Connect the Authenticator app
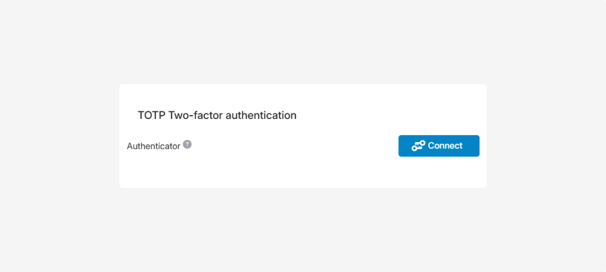This screenshot has width=606, height=272. (x=438, y=146)
